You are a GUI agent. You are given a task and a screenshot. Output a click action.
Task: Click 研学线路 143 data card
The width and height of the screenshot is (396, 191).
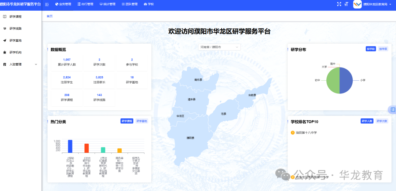tap(99, 98)
